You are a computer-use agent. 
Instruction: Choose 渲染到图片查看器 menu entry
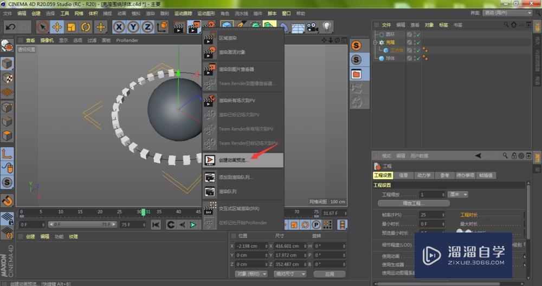(x=243, y=69)
